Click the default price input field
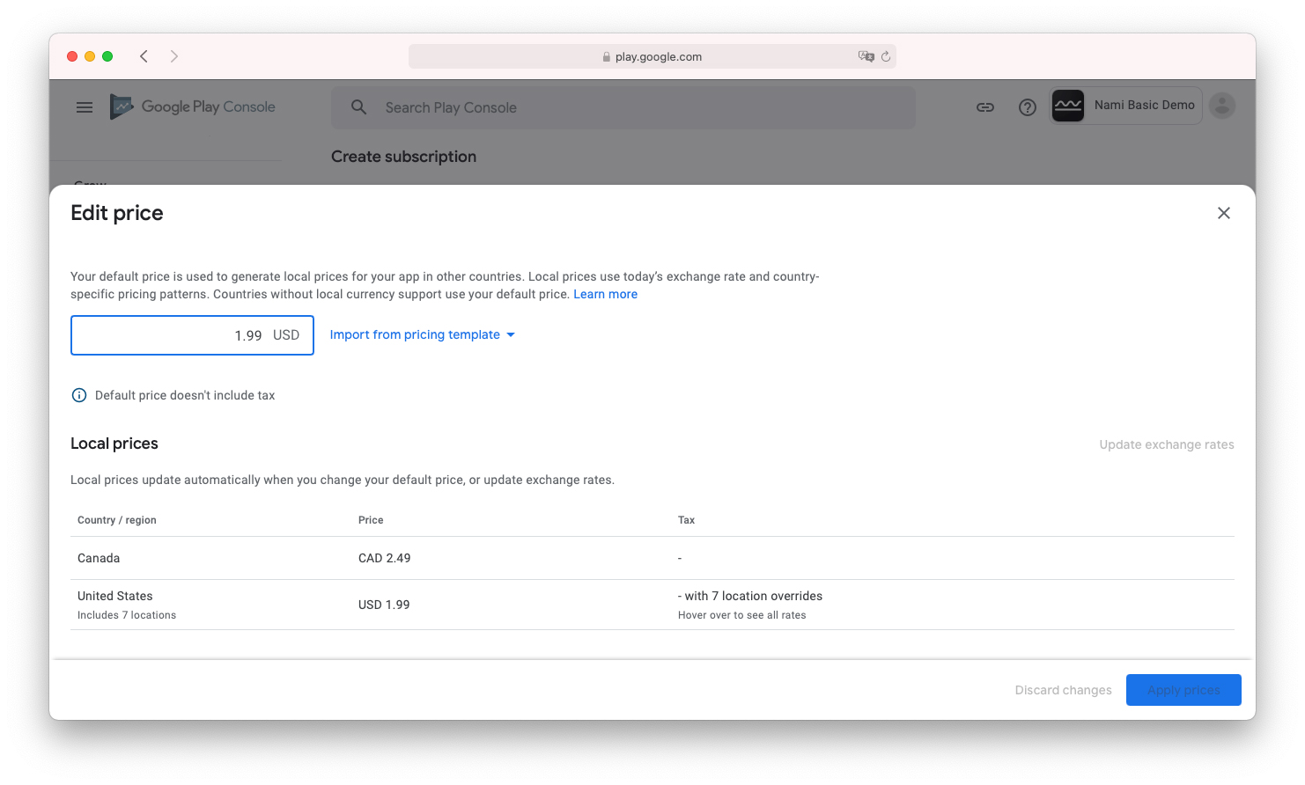Image resolution: width=1305 pixels, height=785 pixels. (192, 335)
